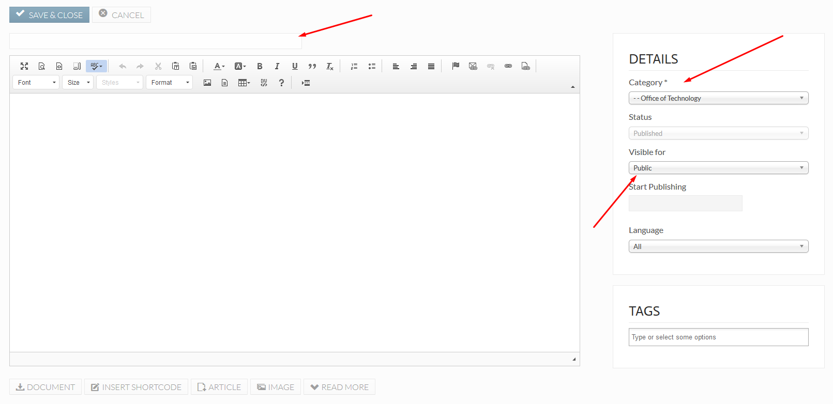The height and width of the screenshot is (404, 833).
Task: Click the Redo arrow icon
Action: [x=140, y=66]
